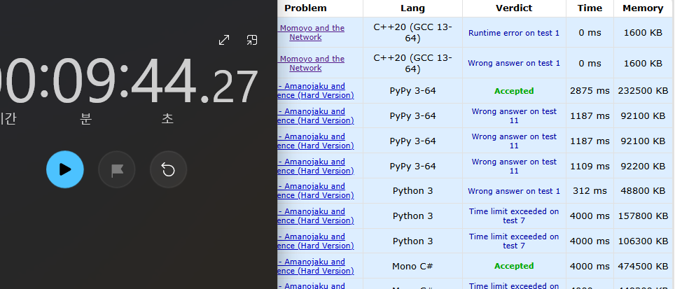Click 'Wrong answer on test 11' in 1109 ms row
The width and height of the screenshot is (675, 289).
click(514, 166)
